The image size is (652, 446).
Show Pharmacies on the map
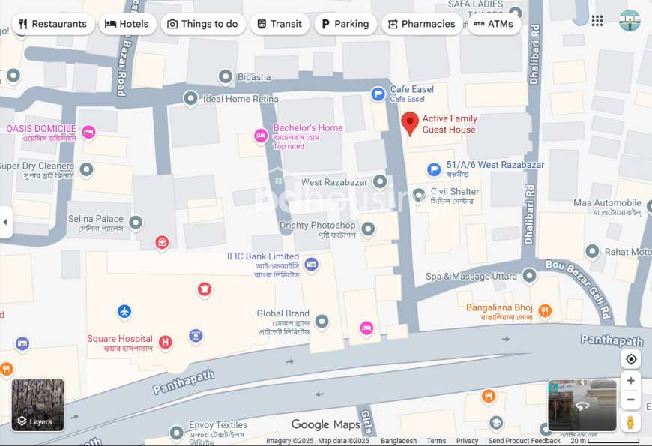point(422,24)
